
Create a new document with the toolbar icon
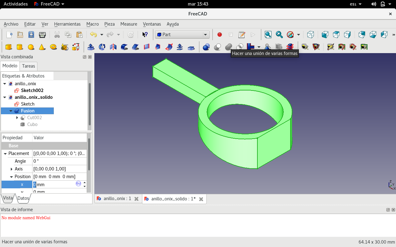(9, 35)
